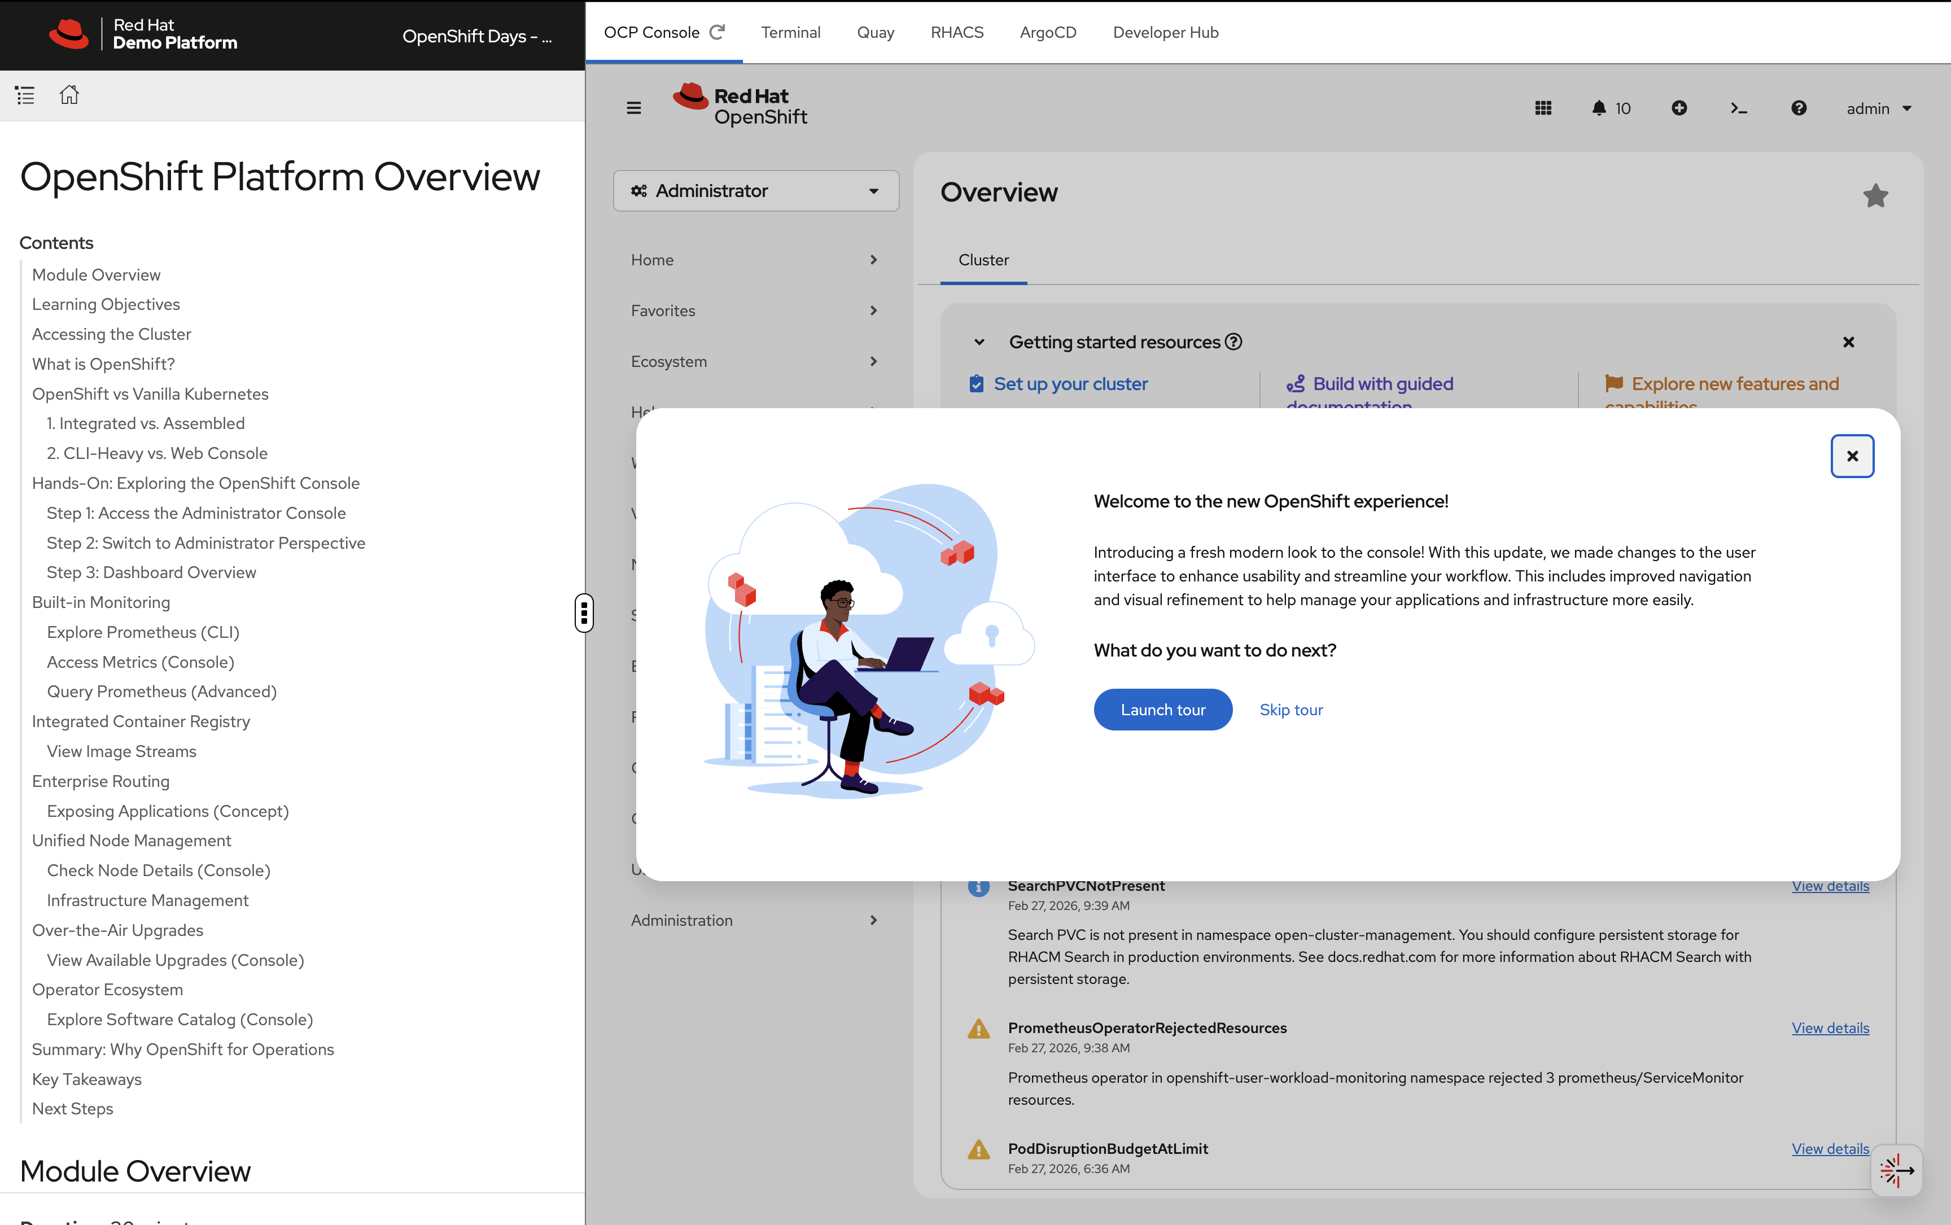Star the Overview page as favorite

[1875, 195]
